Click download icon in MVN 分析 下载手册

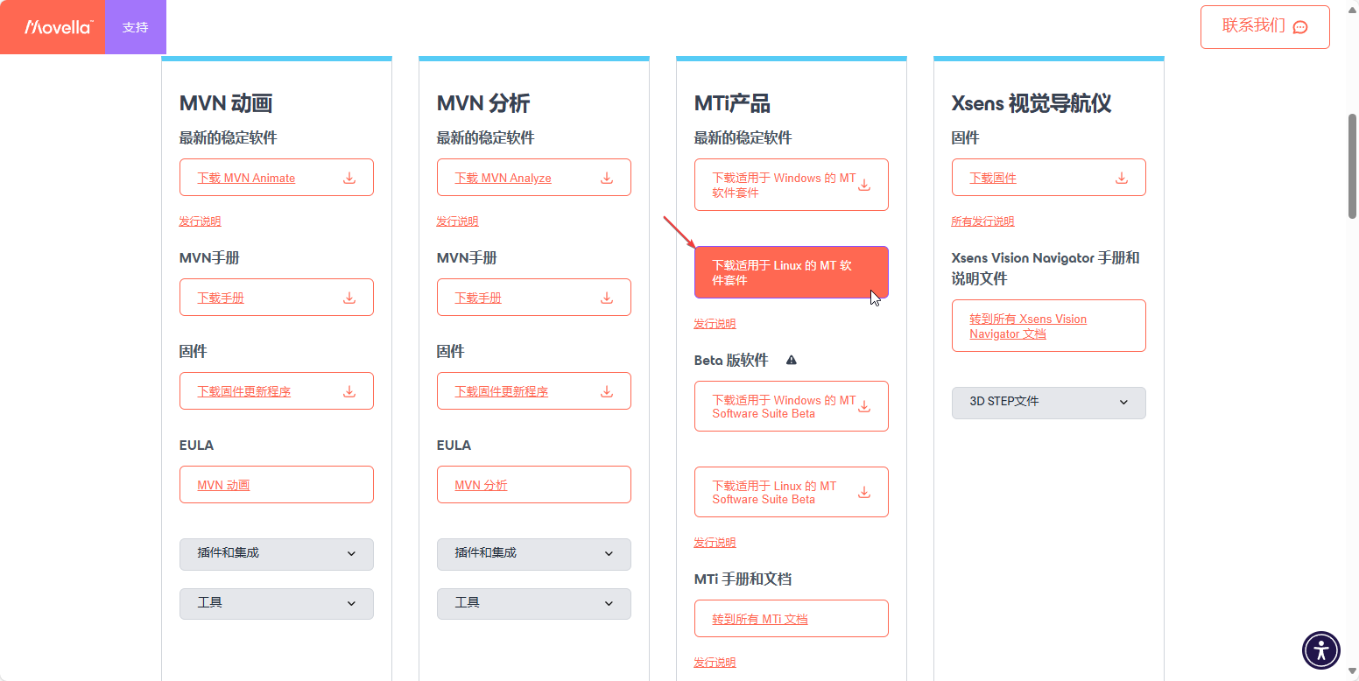pos(607,298)
